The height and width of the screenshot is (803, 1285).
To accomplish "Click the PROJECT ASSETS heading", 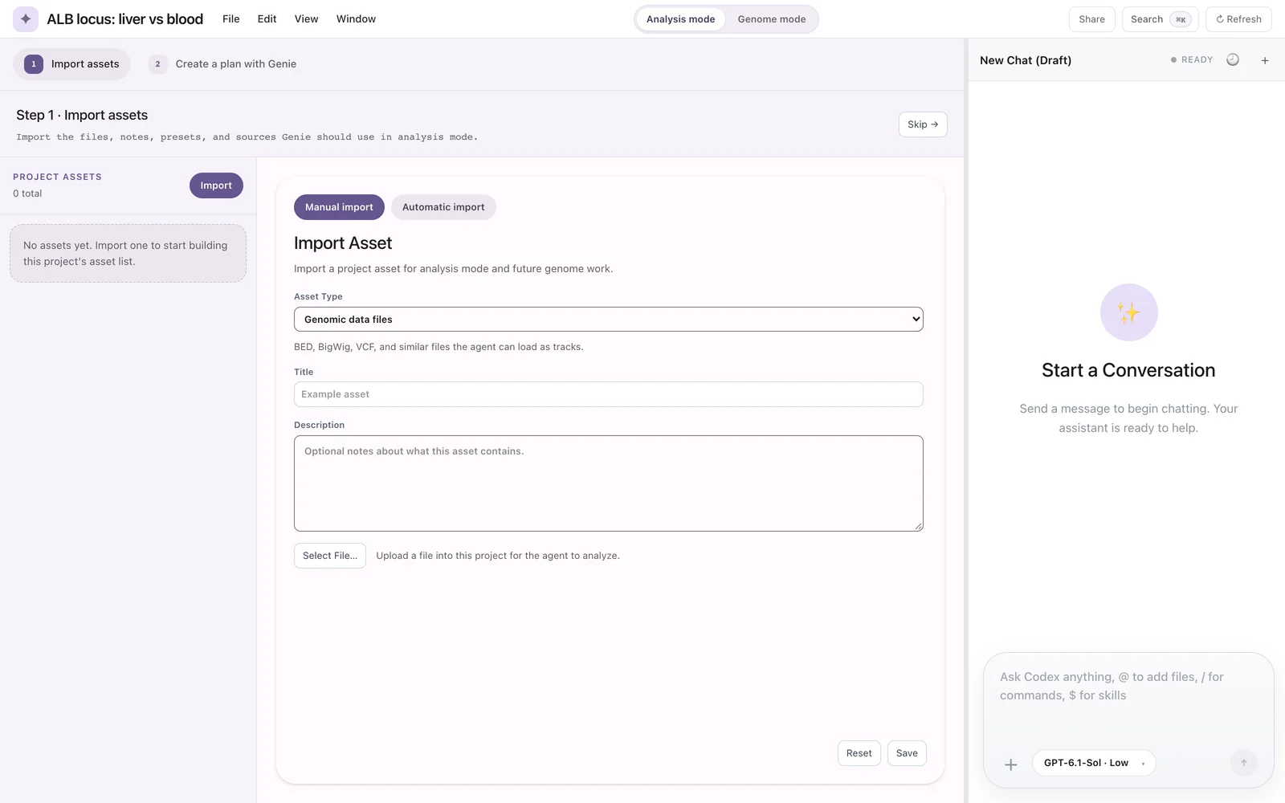I will pos(57,177).
